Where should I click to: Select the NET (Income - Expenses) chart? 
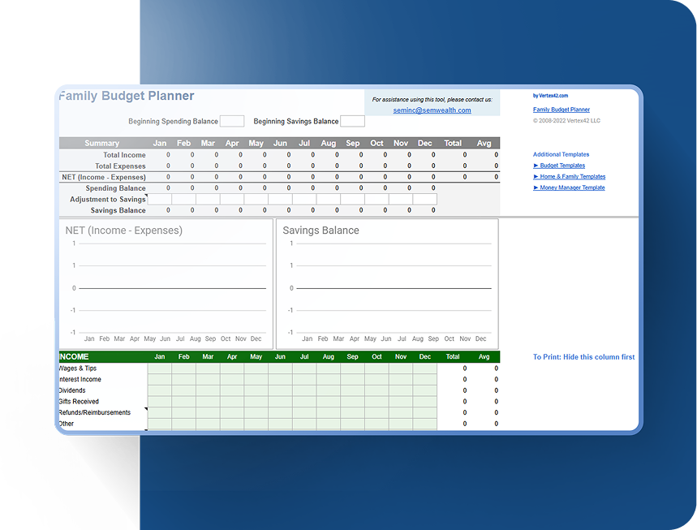click(166, 284)
